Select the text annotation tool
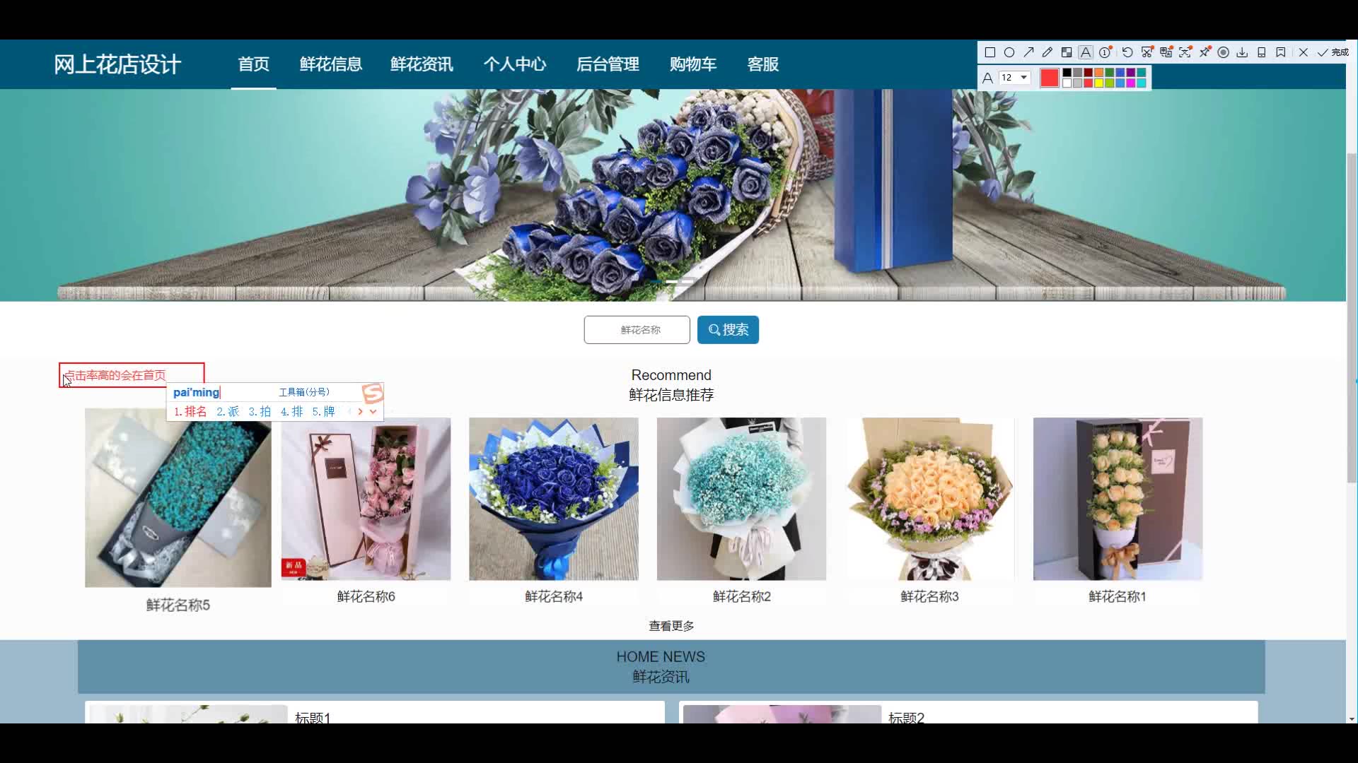Screen dimensions: 1358x763 tap(1086, 52)
